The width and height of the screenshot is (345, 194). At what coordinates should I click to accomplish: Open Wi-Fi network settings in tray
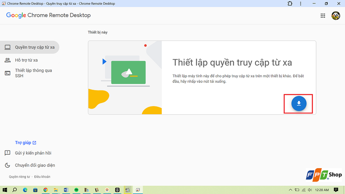point(304,190)
